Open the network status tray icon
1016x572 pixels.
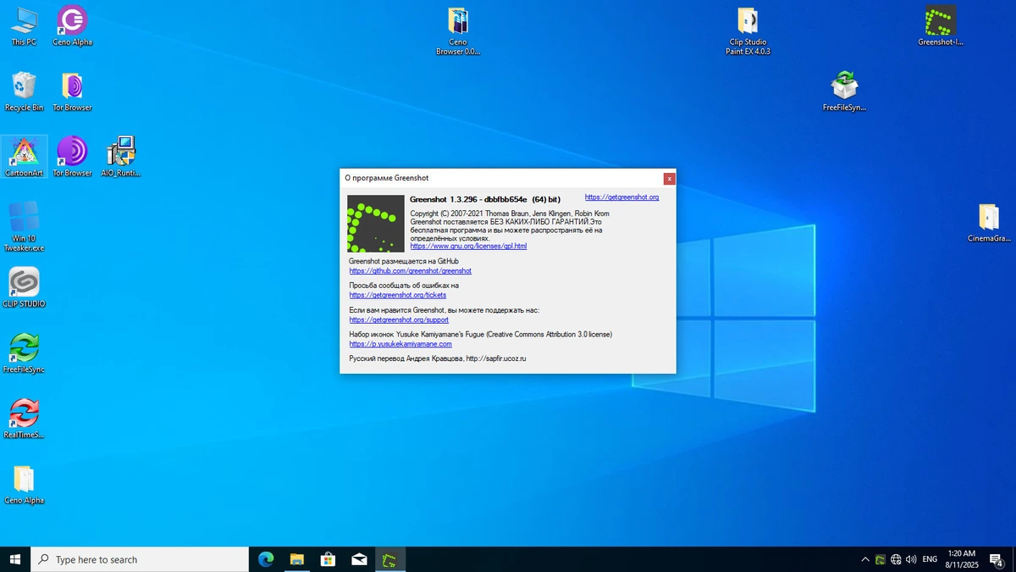pos(896,559)
